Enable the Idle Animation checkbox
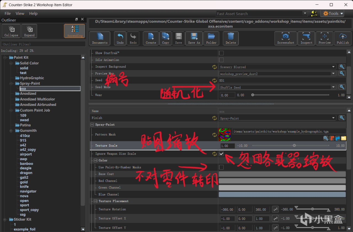 [x=221, y=60]
